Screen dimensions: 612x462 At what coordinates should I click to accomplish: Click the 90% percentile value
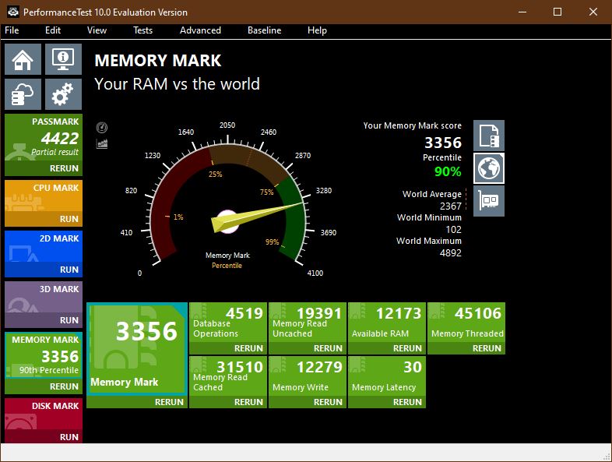[x=448, y=171]
